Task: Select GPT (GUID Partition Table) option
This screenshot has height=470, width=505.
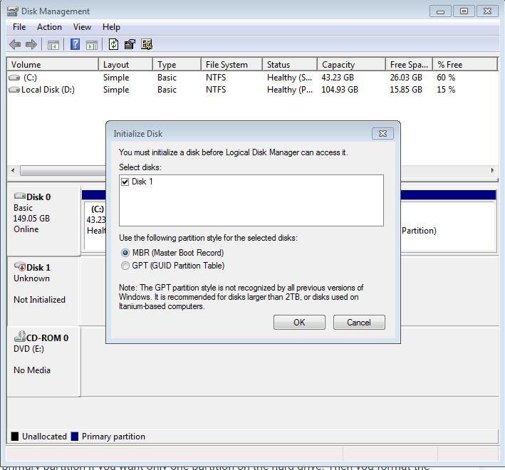Action: pos(126,266)
